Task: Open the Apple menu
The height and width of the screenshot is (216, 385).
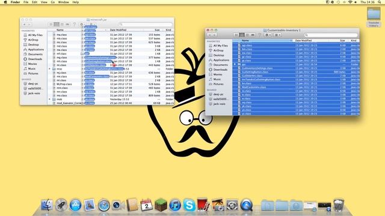Action: point(5,2)
